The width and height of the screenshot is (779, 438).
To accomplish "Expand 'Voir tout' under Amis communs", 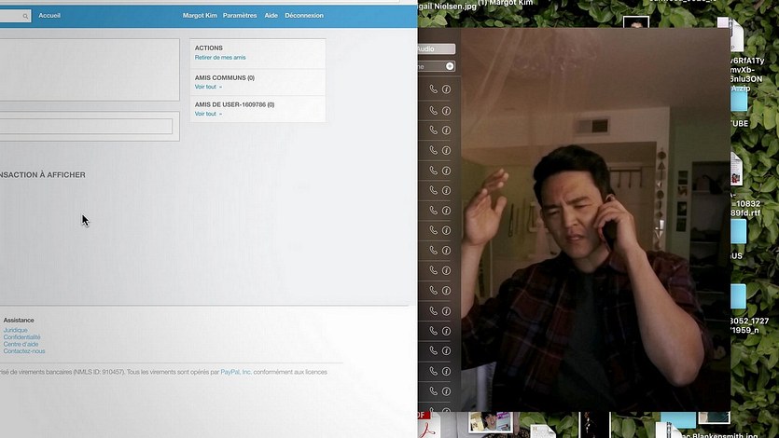I will 207,87.
